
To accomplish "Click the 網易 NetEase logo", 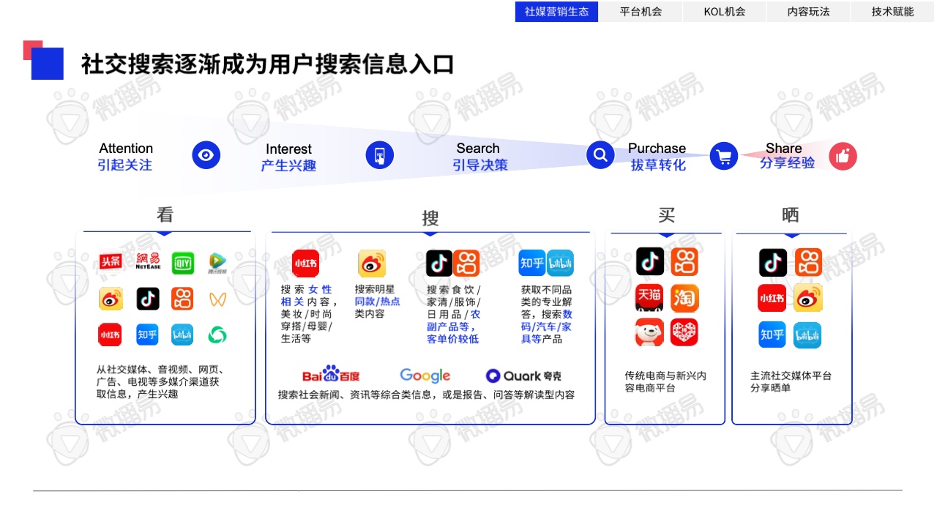I will click(x=148, y=261).
